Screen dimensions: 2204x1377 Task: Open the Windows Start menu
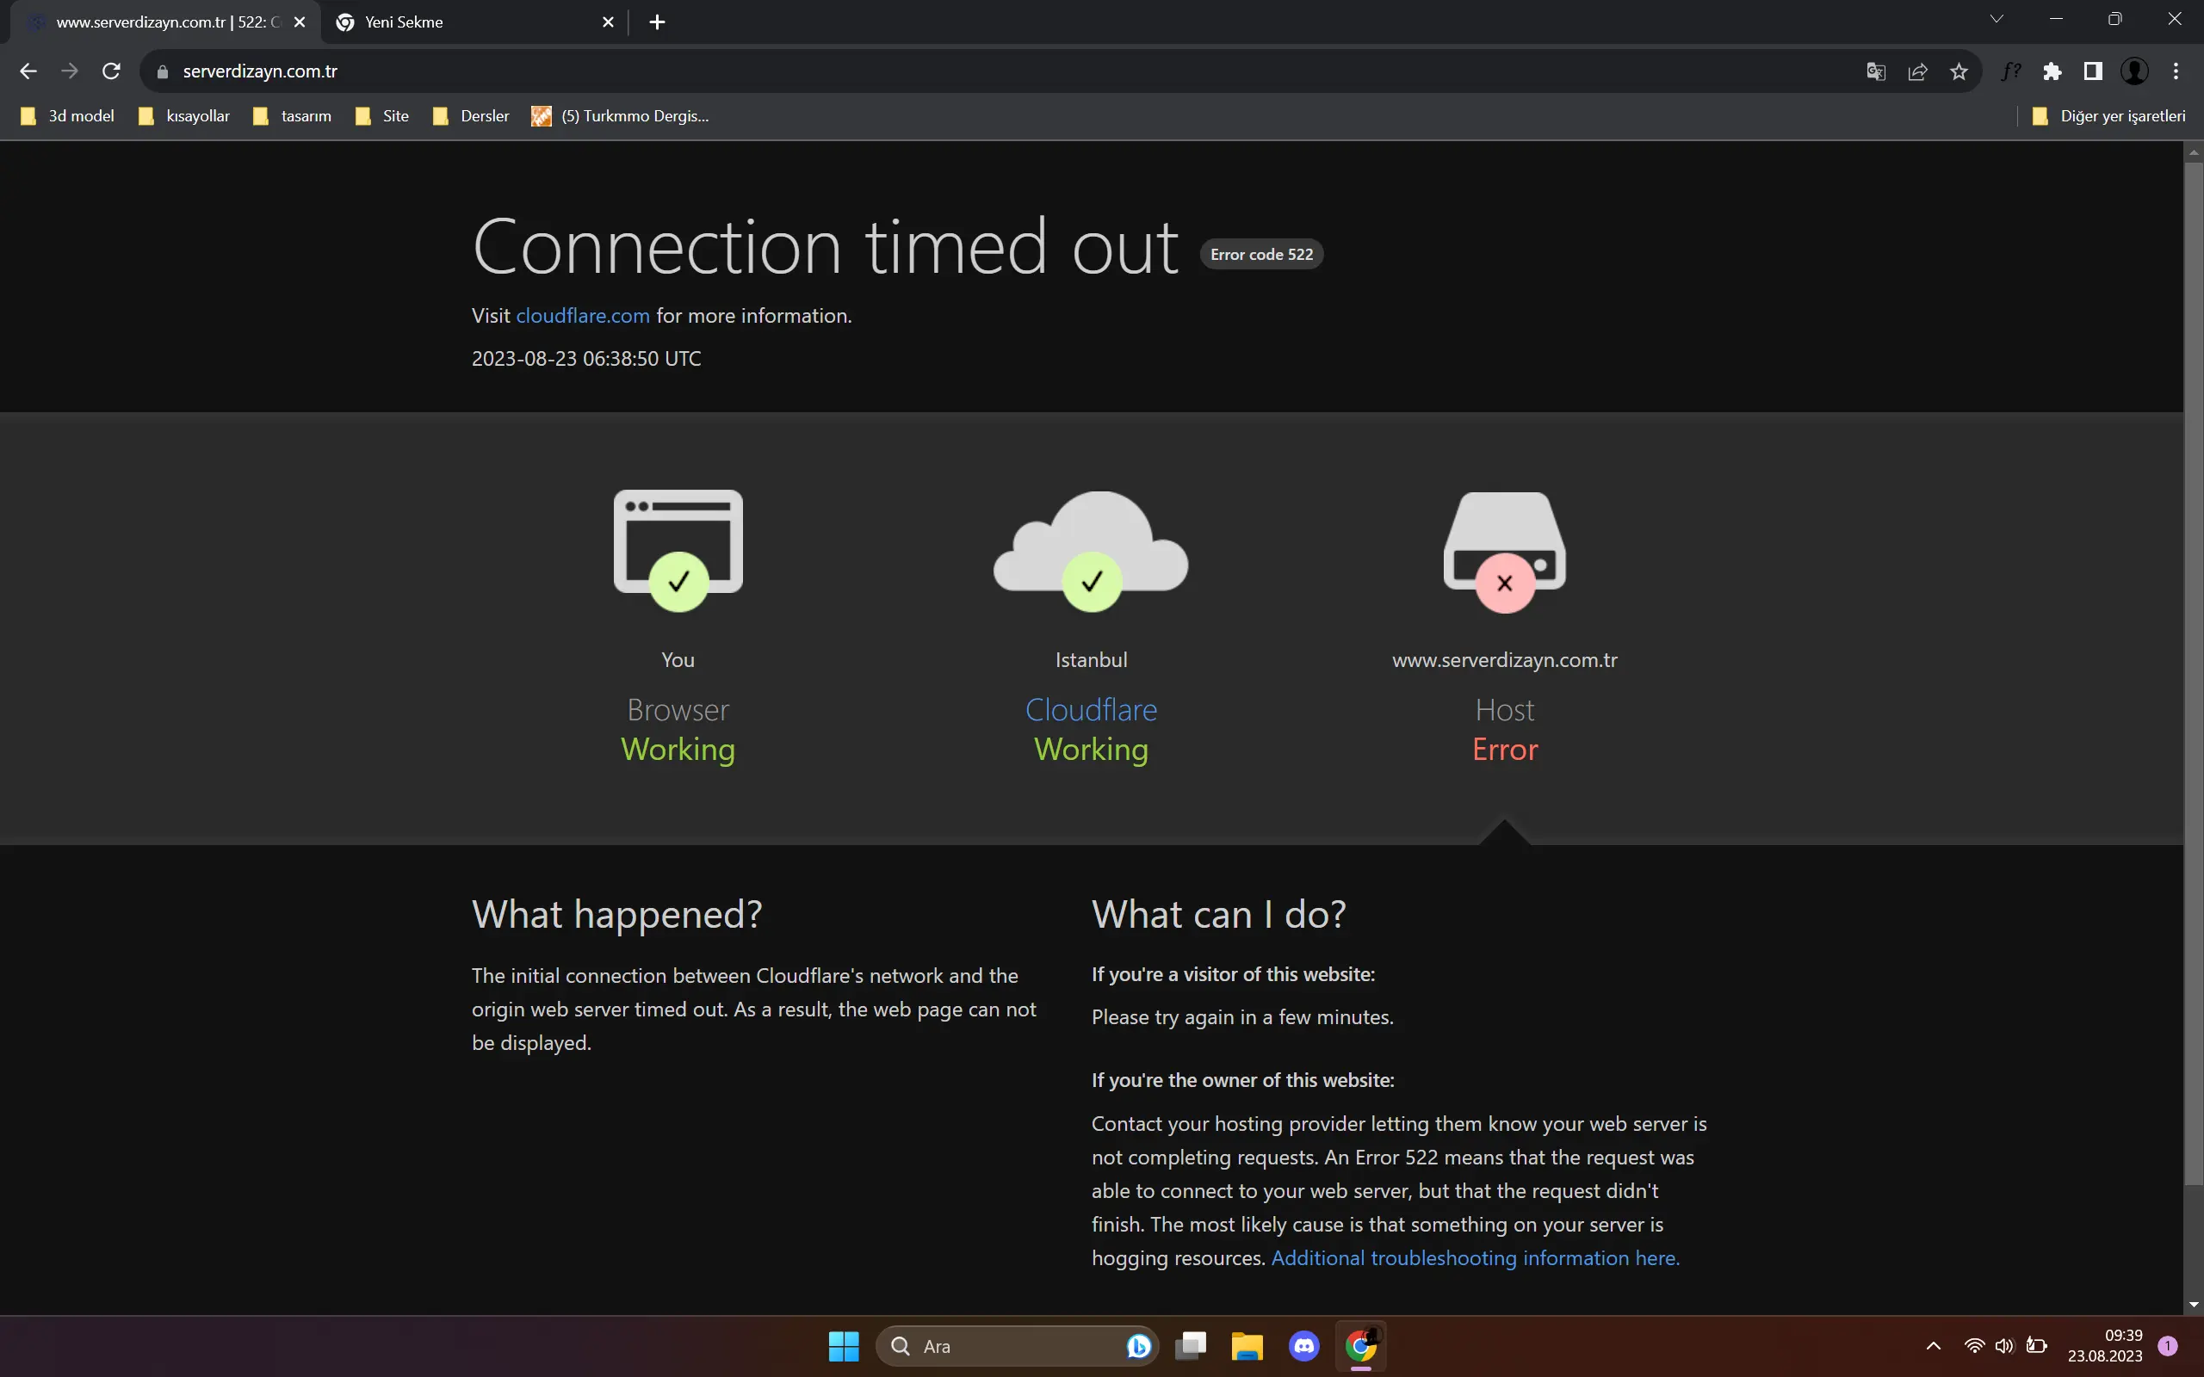(x=844, y=1346)
